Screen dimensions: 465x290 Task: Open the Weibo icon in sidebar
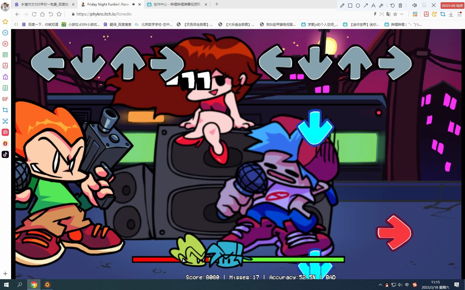[5, 143]
